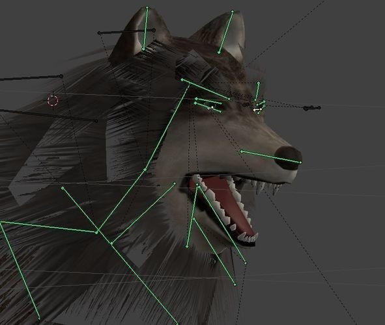Screen dimensions: 385x325
Task: Select the red-white 3D cursor circle
Action: (x=53, y=100)
